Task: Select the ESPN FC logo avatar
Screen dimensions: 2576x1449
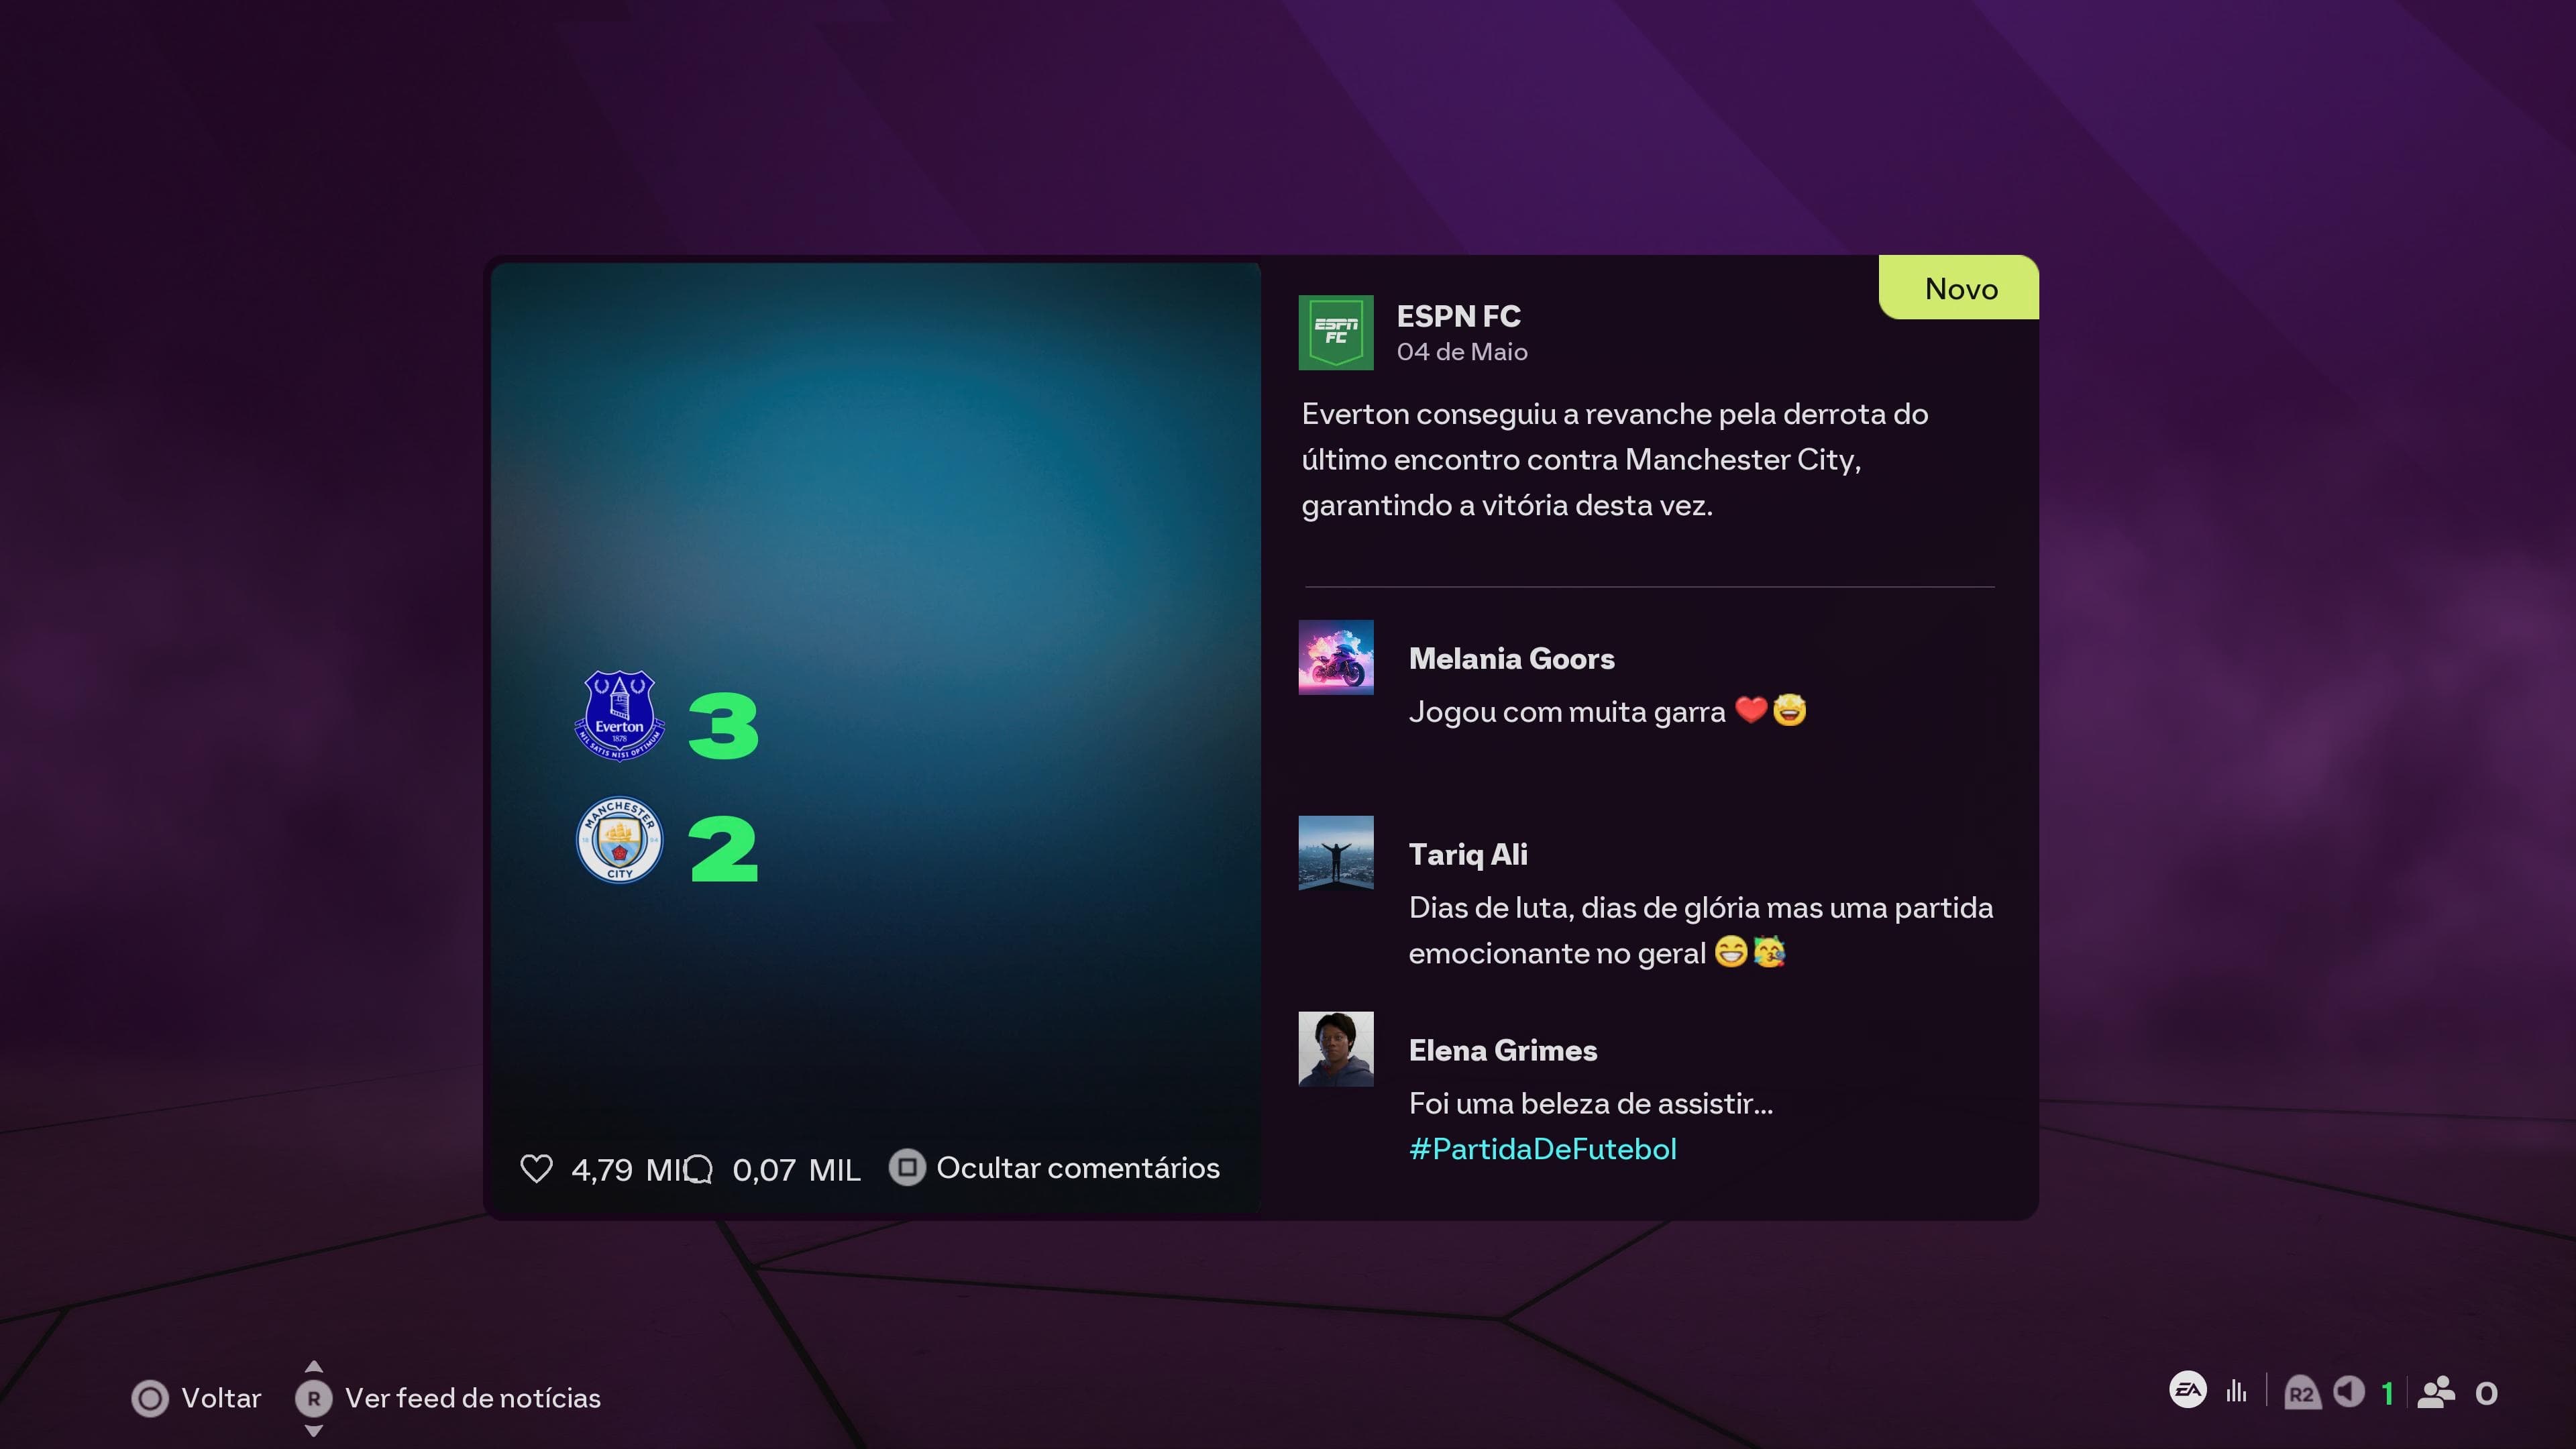Action: click(x=1335, y=332)
